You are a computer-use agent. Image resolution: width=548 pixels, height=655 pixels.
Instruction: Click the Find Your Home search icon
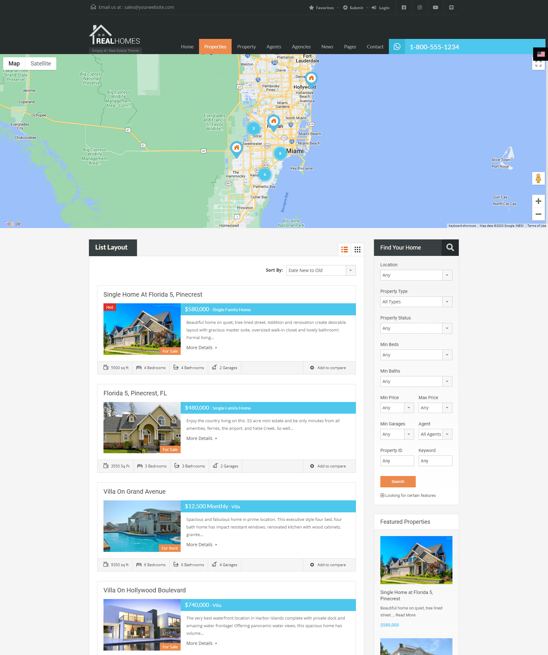click(450, 247)
